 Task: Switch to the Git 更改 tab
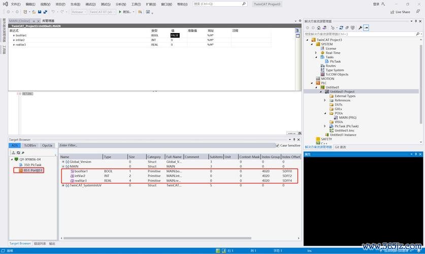[340, 147]
